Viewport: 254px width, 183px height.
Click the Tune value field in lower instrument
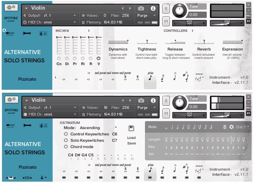[197, 107]
